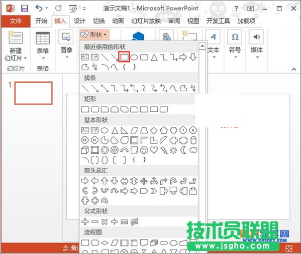Image resolution: width=301 pixels, height=254 pixels.
Task: Switch to the 幻灯片放映 tab
Action: 146,21
